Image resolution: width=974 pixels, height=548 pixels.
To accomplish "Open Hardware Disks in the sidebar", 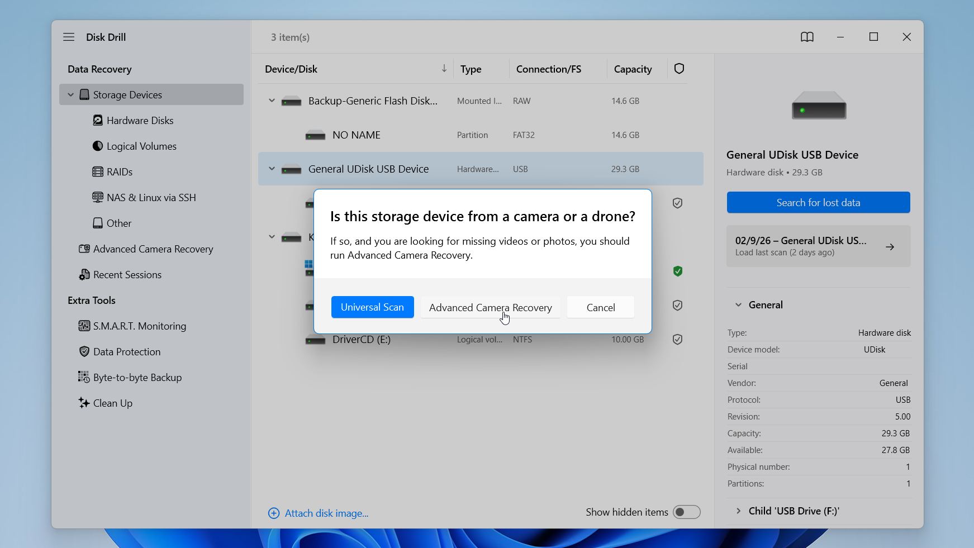I will pos(140,120).
